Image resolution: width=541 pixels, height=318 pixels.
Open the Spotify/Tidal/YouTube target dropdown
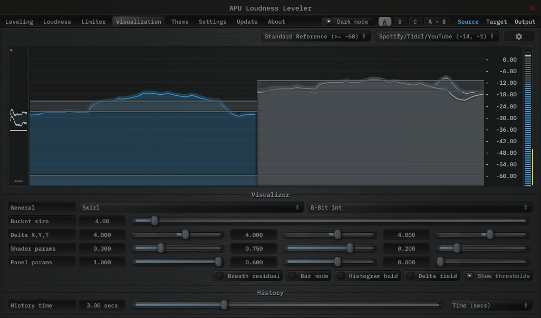437,36
